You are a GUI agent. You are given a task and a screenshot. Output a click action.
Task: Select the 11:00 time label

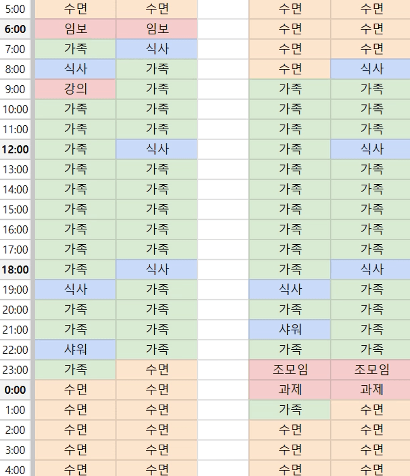tap(15, 129)
